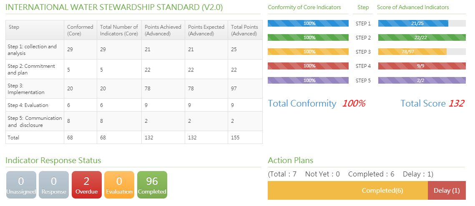Select the red Overdue status tile
475x206 pixels.
(x=86, y=185)
